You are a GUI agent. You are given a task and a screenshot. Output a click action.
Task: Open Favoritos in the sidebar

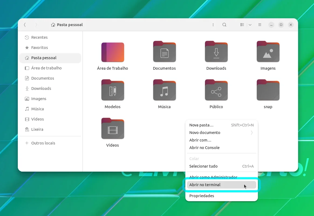click(50, 48)
